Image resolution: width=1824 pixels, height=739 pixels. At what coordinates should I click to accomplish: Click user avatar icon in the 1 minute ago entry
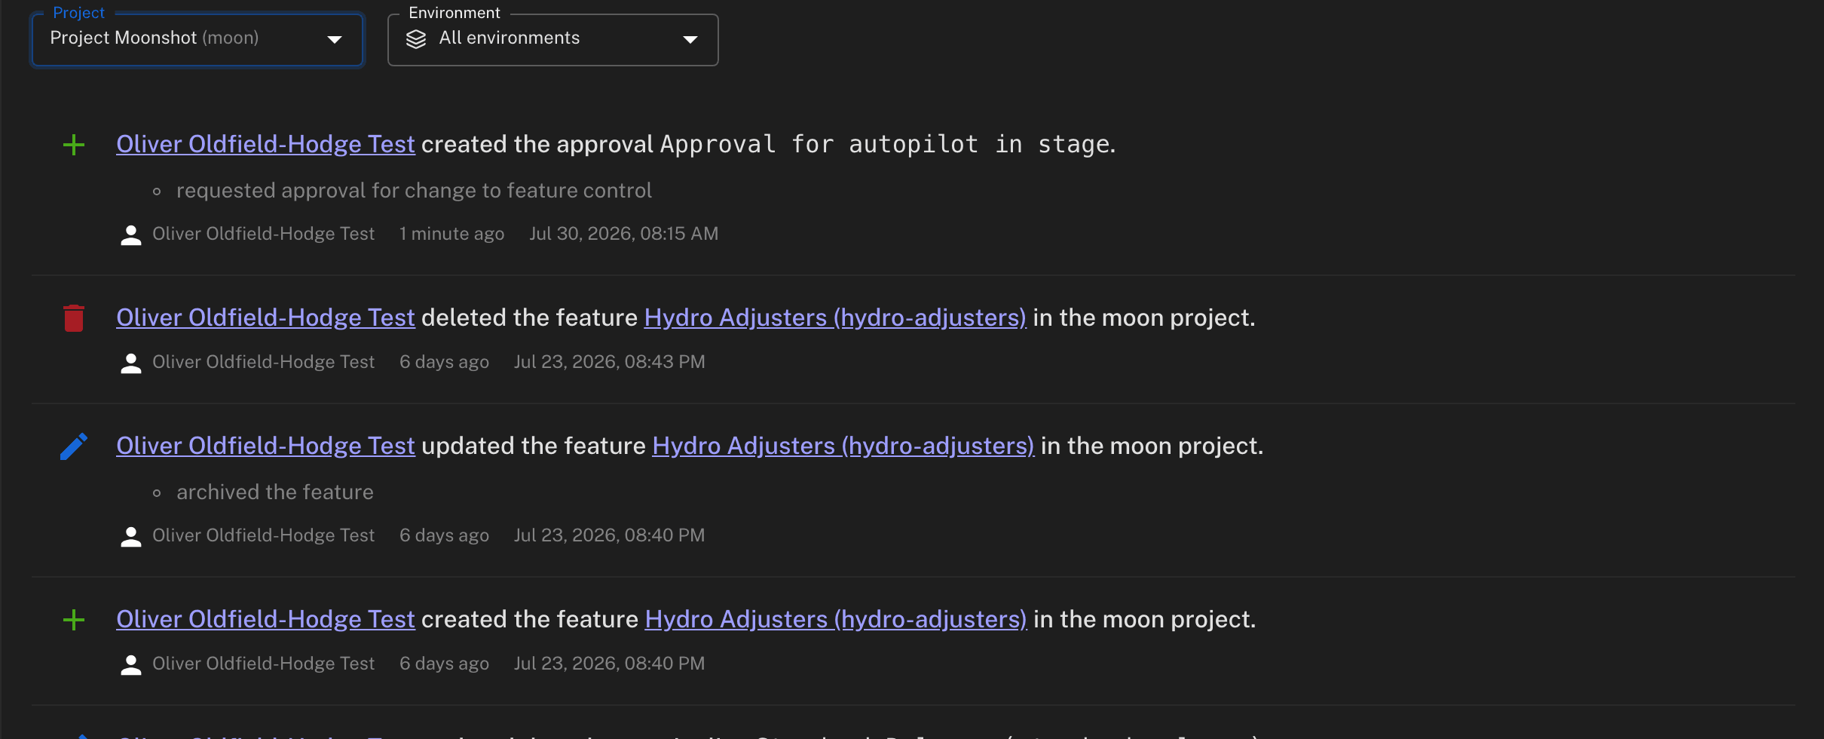coord(131,235)
